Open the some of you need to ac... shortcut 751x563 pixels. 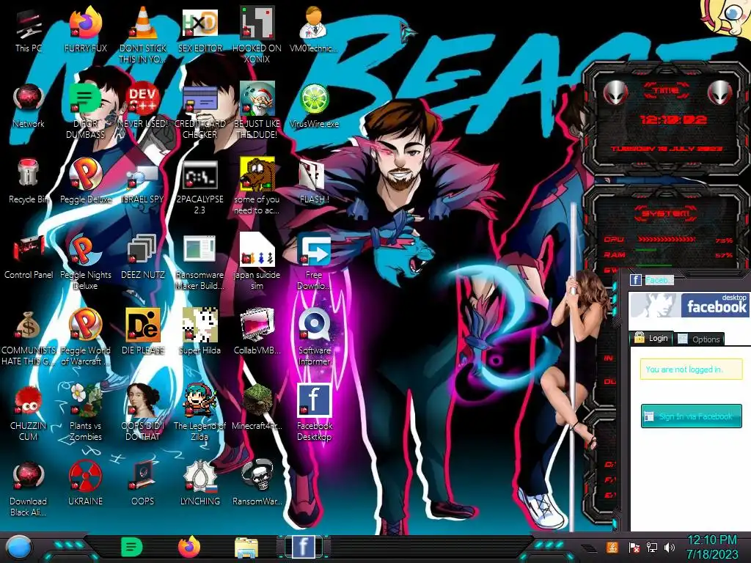click(x=257, y=187)
